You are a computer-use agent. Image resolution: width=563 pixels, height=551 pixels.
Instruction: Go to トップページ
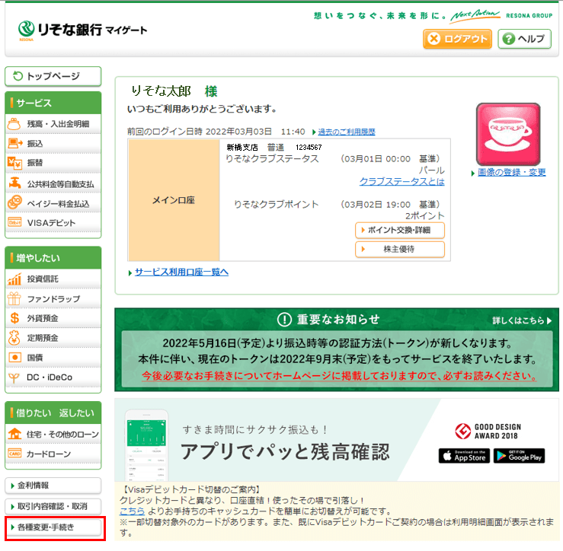tap(53, 76)
